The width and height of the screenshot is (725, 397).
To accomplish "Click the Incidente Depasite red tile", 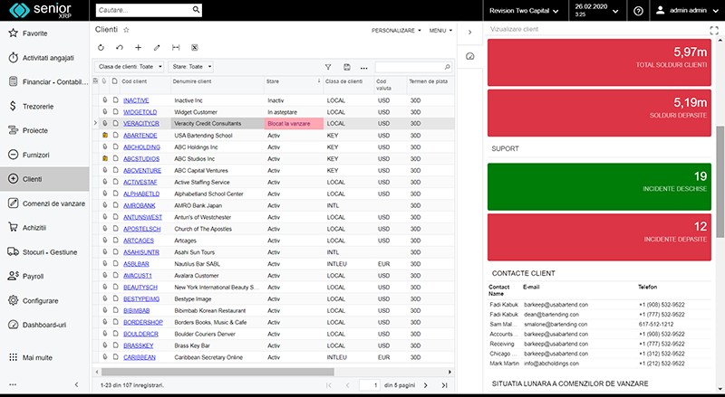I will (599, 237).
